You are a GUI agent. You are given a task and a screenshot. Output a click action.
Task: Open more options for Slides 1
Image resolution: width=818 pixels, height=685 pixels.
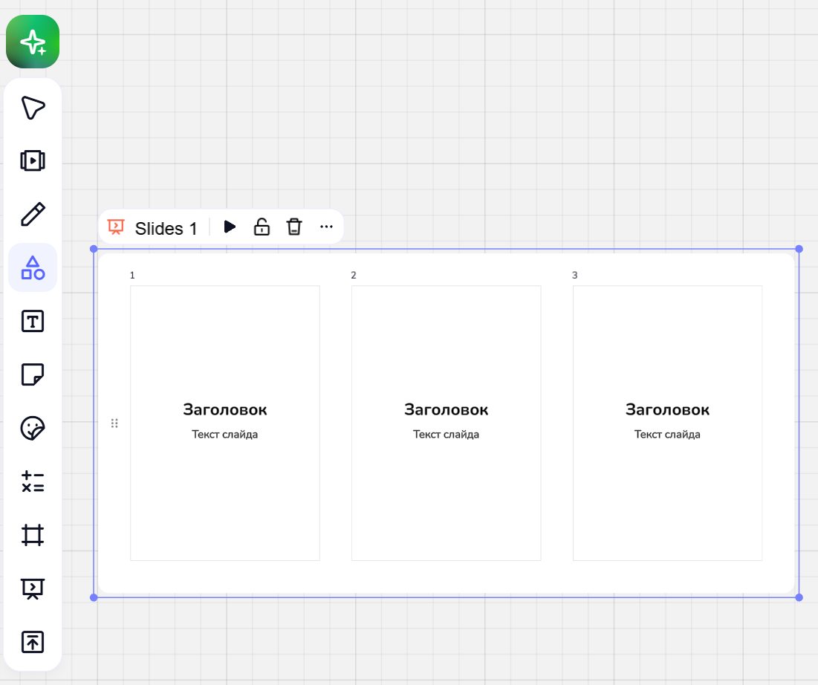[327, 227]
